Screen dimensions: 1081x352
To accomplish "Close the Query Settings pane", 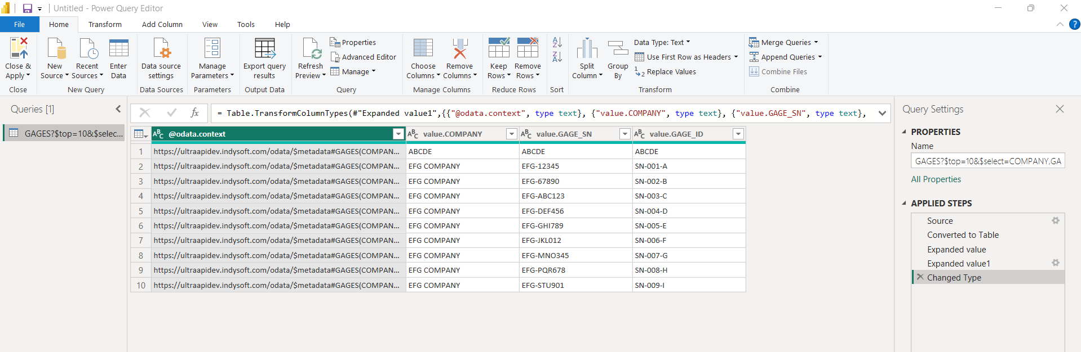I will (1060, 109).
